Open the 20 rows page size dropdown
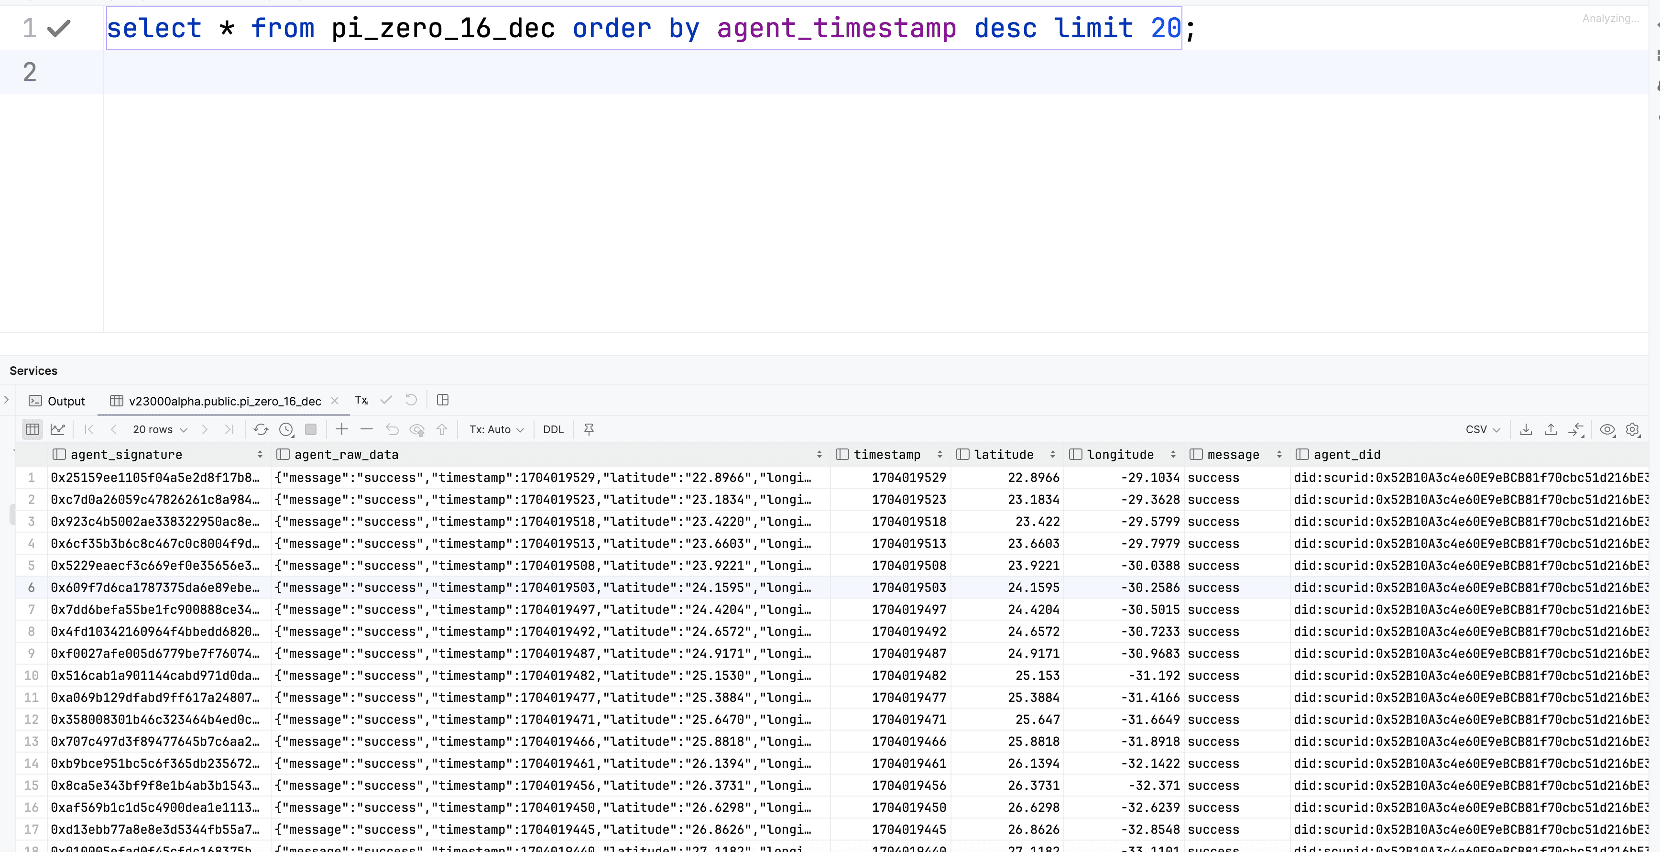Image resolution: width=1660 pixels, height=852 pixels. click(159, 429)
